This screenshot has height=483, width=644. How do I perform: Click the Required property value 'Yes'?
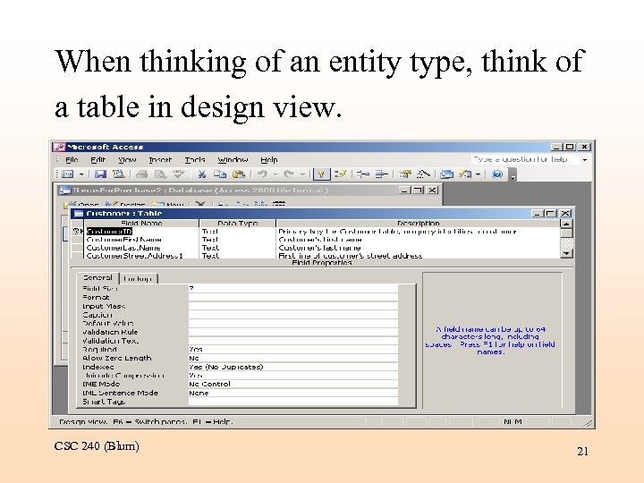pos(292,350)
